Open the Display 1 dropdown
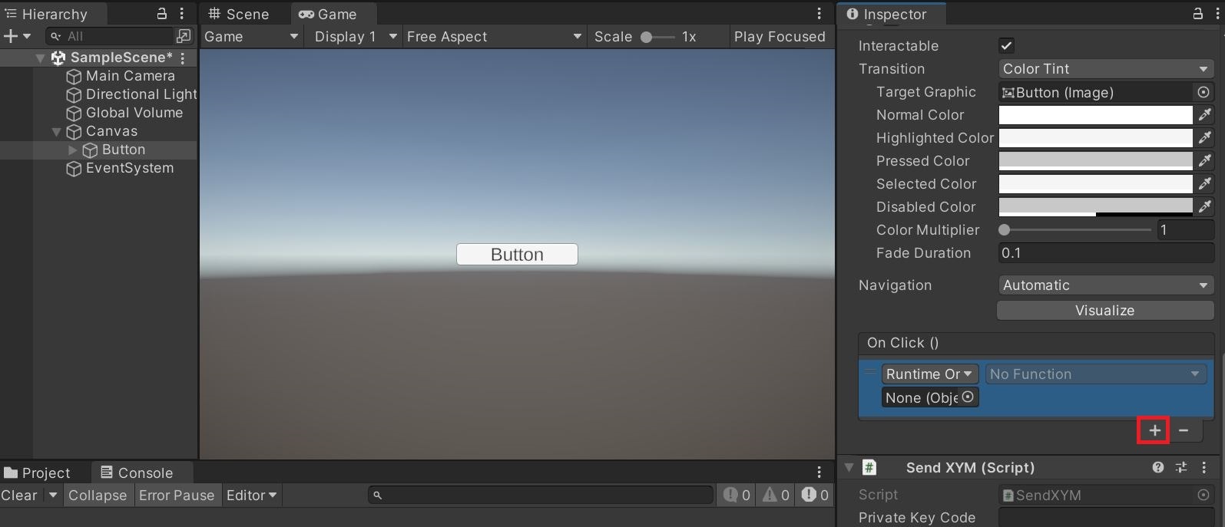This screenshot has width=1225, height=527. [x=356, y=37]
